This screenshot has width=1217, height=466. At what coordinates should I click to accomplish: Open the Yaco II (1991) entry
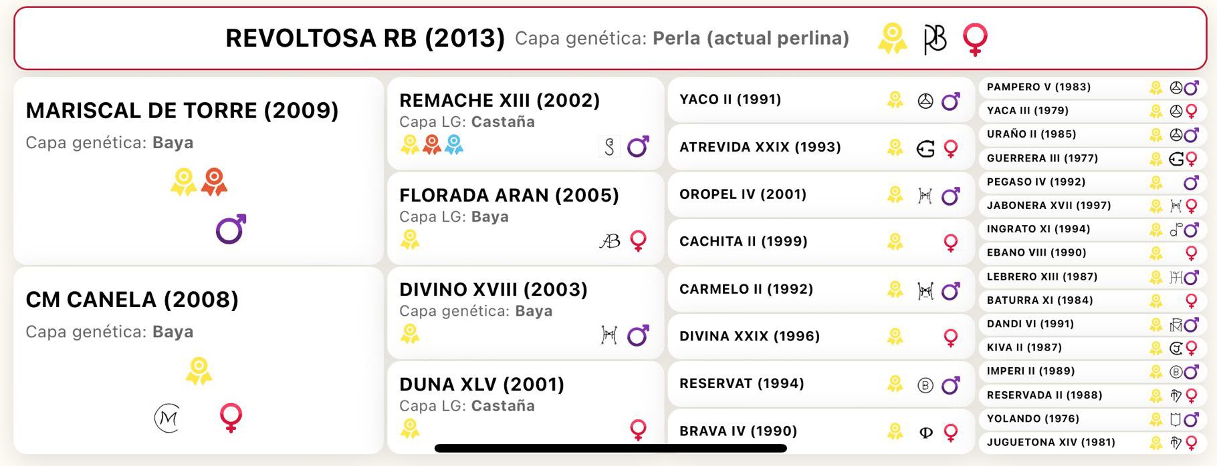(820, 100)
